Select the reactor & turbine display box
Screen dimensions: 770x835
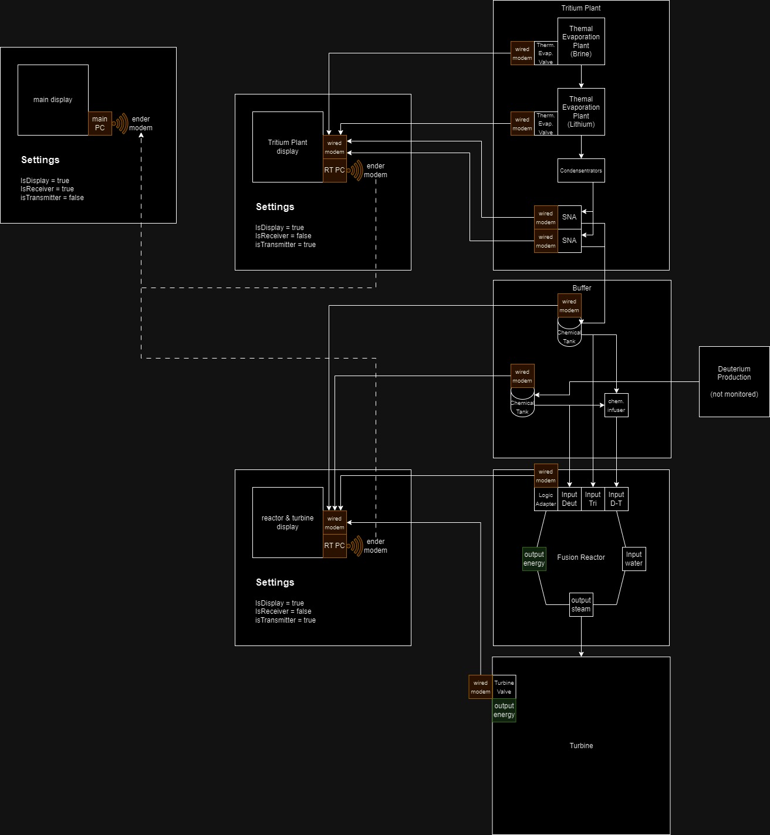pyautogui.click(x=288, y=522)
